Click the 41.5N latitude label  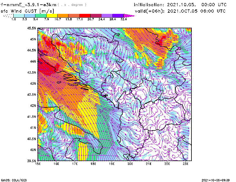(32, 117)
